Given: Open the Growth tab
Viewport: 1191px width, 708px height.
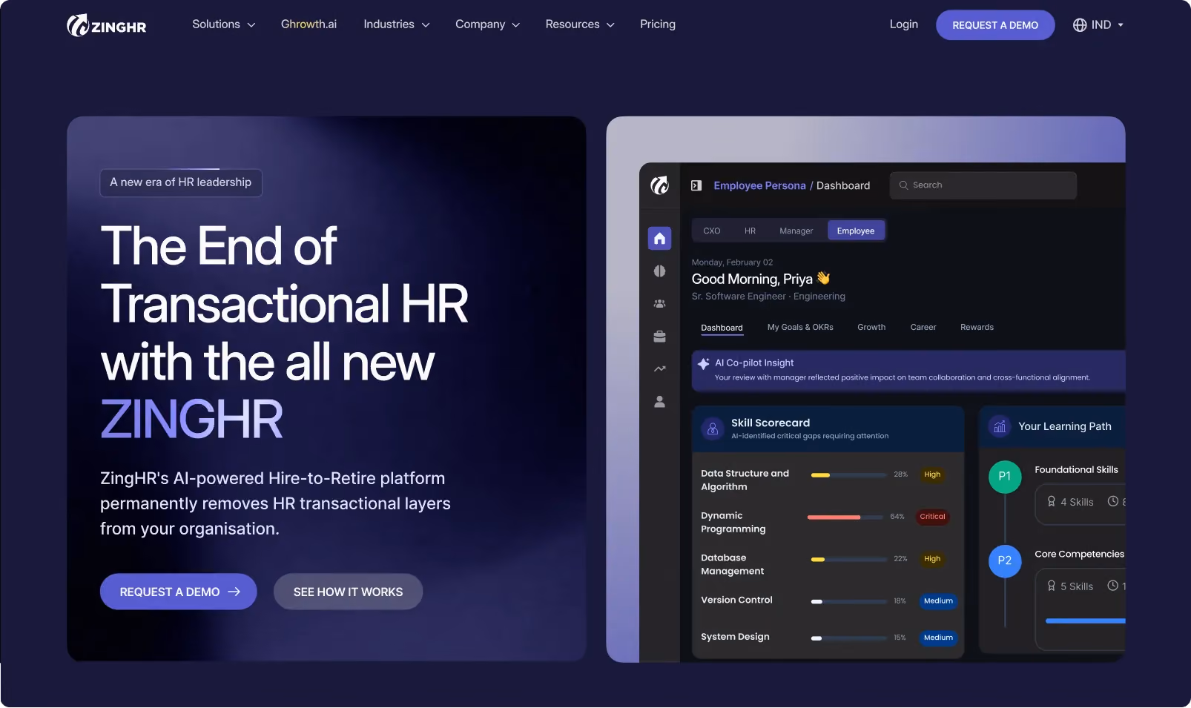Looking at the screenshot, I should point(871,328).
